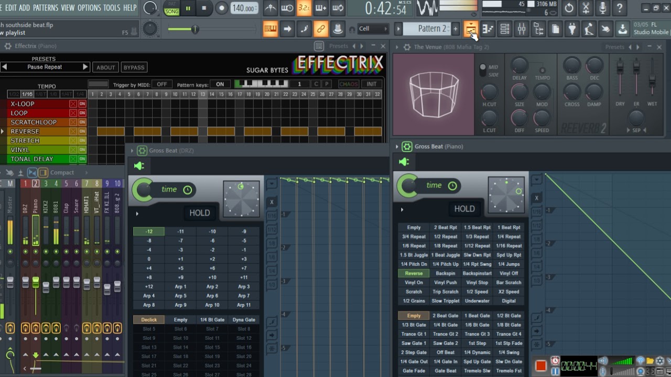Open the mixer icon in toolbar
Viewport: 671px width, 377px height.
click(522, 29)
